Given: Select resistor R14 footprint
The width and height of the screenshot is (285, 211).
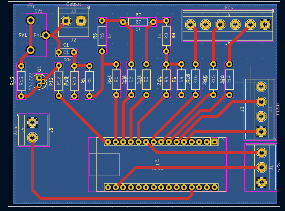Looking at the screenshot, I should pyautogui.click(x=229, y=79).
